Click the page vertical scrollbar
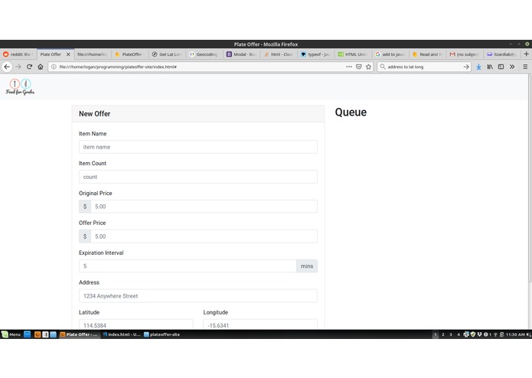Viewport: 532px width, 378px height. click(530, 178)
